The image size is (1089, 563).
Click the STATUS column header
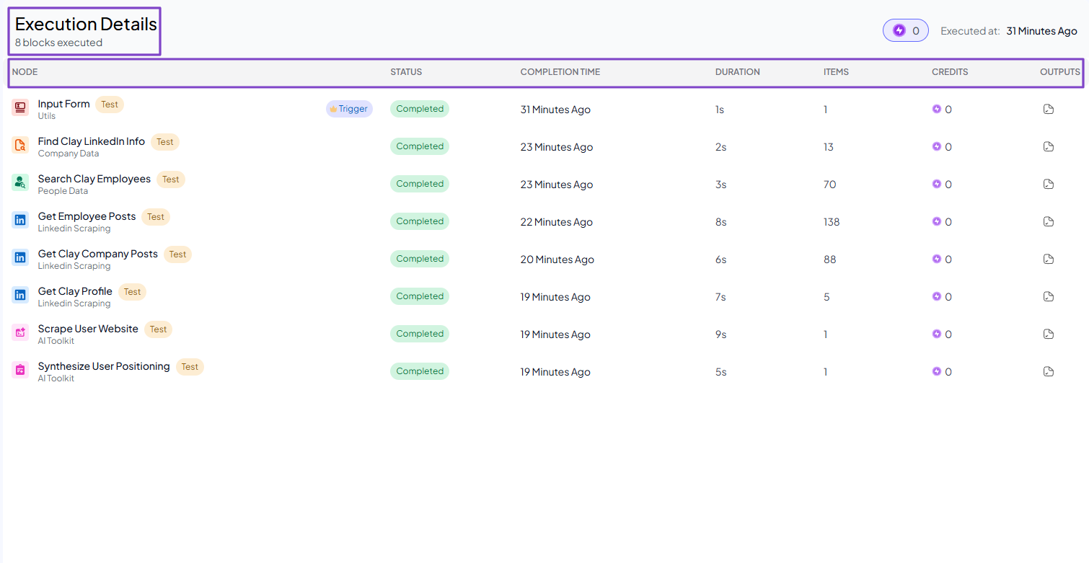[x=406, y=72]
